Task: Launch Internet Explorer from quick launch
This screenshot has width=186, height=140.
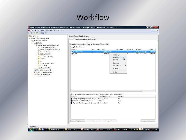Action: point(36,130)
